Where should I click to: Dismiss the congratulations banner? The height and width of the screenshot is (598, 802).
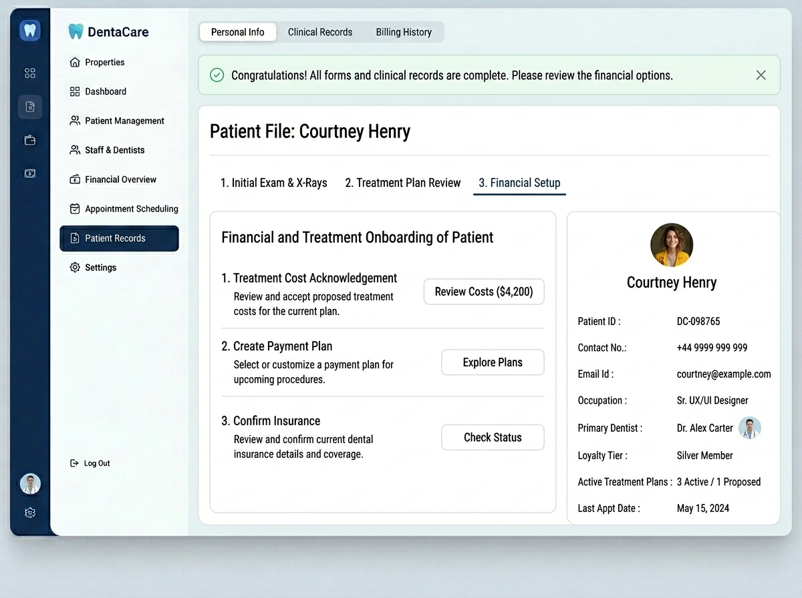(x=761, y=75)
